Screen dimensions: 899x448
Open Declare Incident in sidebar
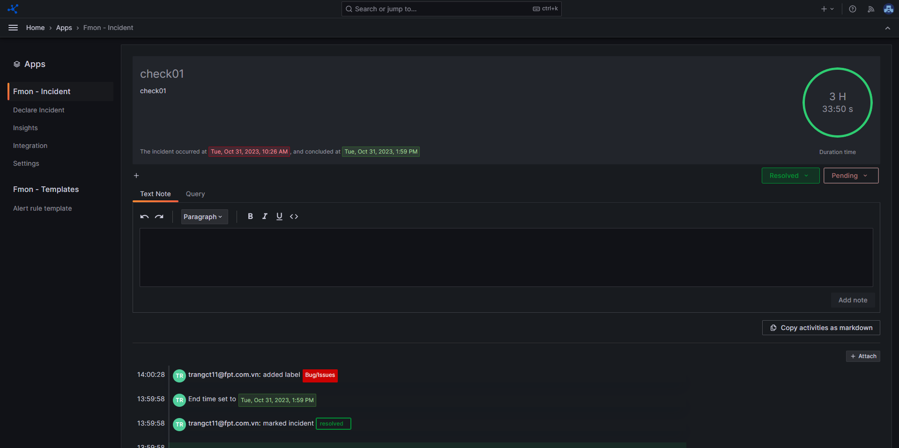click(39, 110)
